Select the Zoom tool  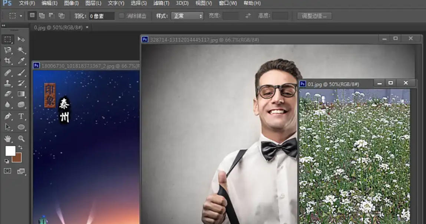tap(21, 138)
